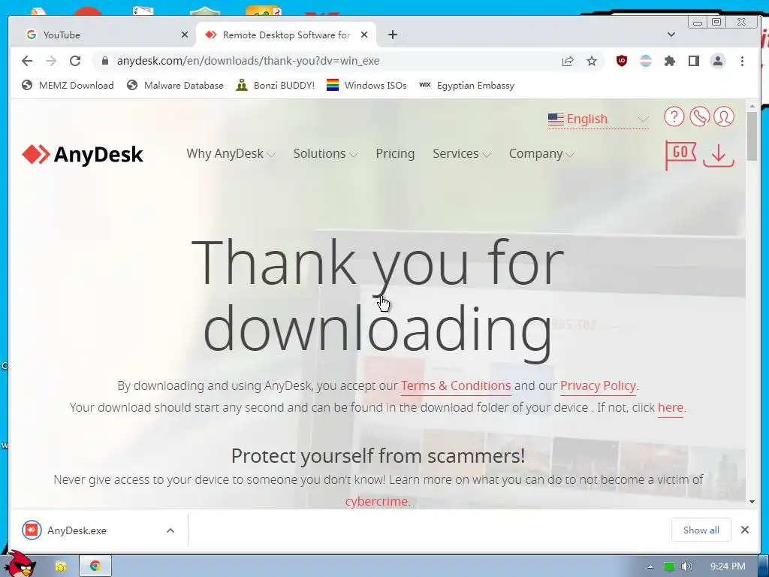The image size is (769, 577).
Task: Open the Privacy Policy link
Action: (598, 385)
